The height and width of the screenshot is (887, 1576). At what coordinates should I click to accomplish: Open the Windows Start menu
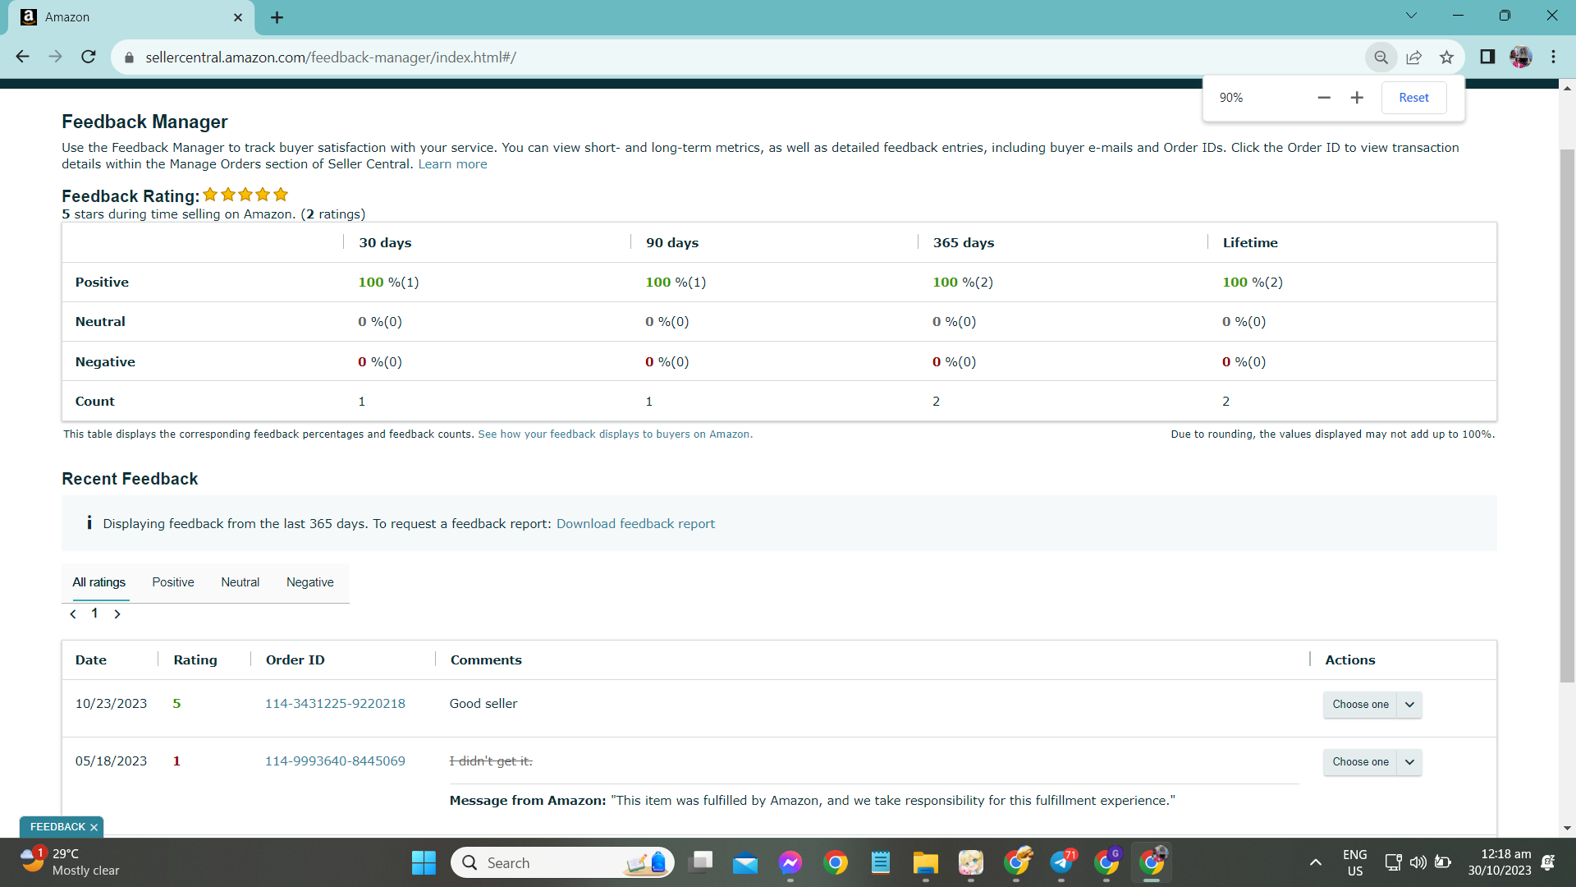click(424, 862)
